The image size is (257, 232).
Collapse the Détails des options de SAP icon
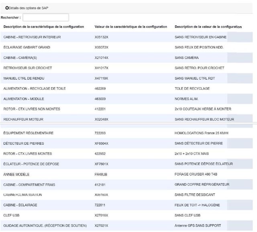tap(7, 8)
